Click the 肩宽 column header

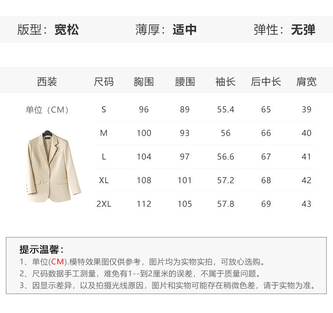pos(306,81)
